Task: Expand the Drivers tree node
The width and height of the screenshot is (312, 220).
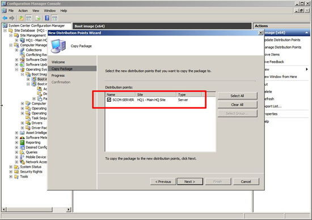Action: (x=23, y=123)
